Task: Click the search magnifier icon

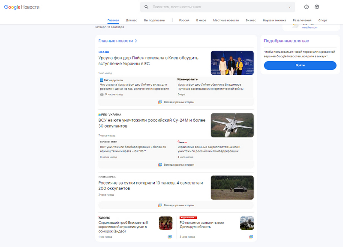Action: pos(147,7)
